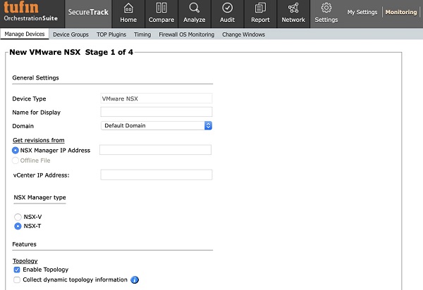Select the NSX-T radio button

point(18,227)
